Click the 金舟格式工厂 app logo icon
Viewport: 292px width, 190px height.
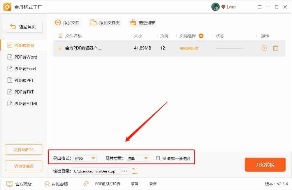coord(7,7)
